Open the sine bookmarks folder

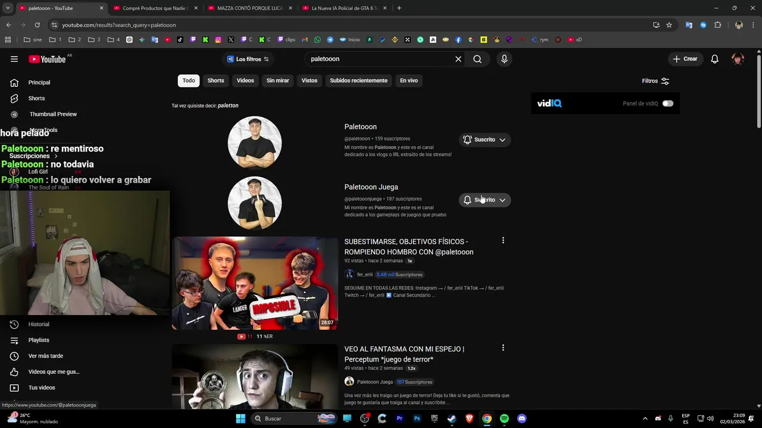point(33,40)
